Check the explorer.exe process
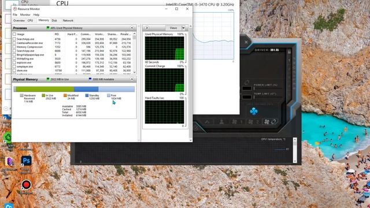370x208 pixels. (14, 62)
